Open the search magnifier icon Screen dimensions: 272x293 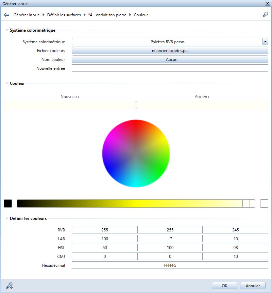pyautogui.click(x=265, y=15)
